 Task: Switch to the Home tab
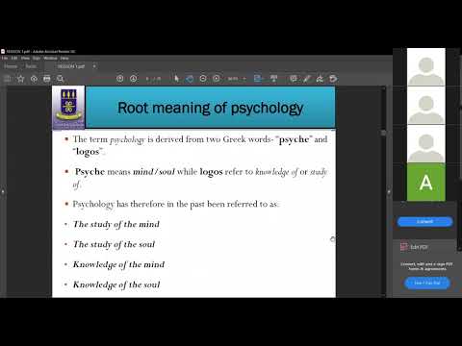[11, 66]
